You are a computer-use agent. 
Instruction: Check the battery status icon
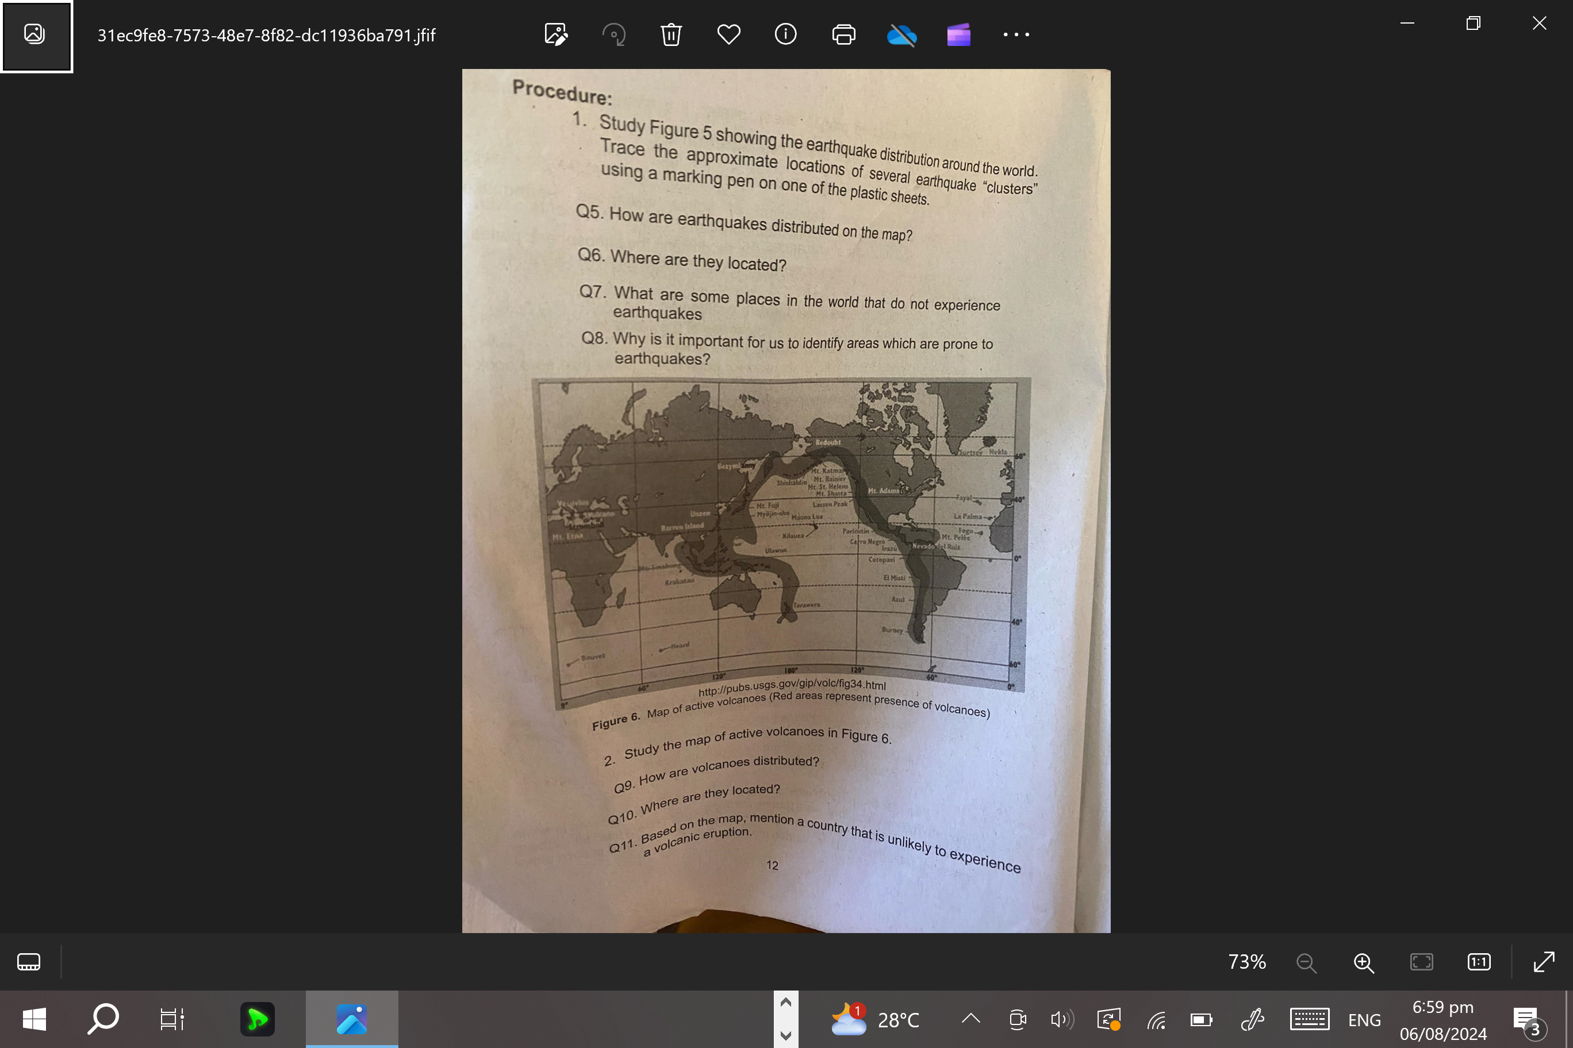(x=1202, y=1019)
